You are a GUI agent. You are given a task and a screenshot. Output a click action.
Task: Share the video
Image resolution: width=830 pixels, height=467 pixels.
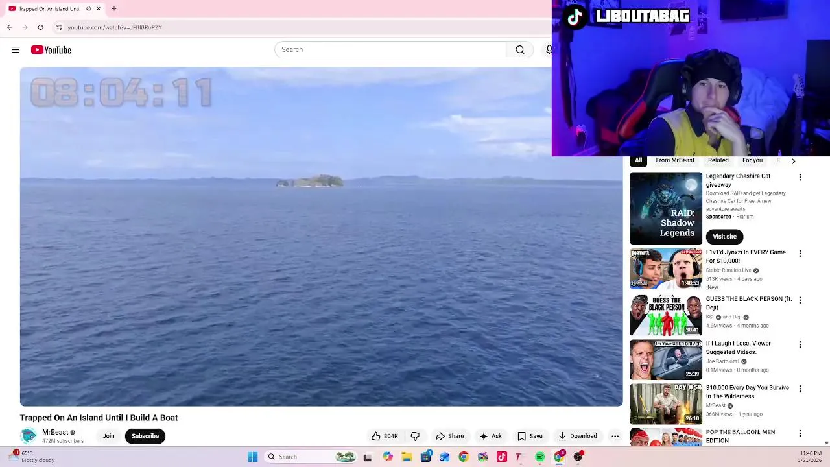450,436
